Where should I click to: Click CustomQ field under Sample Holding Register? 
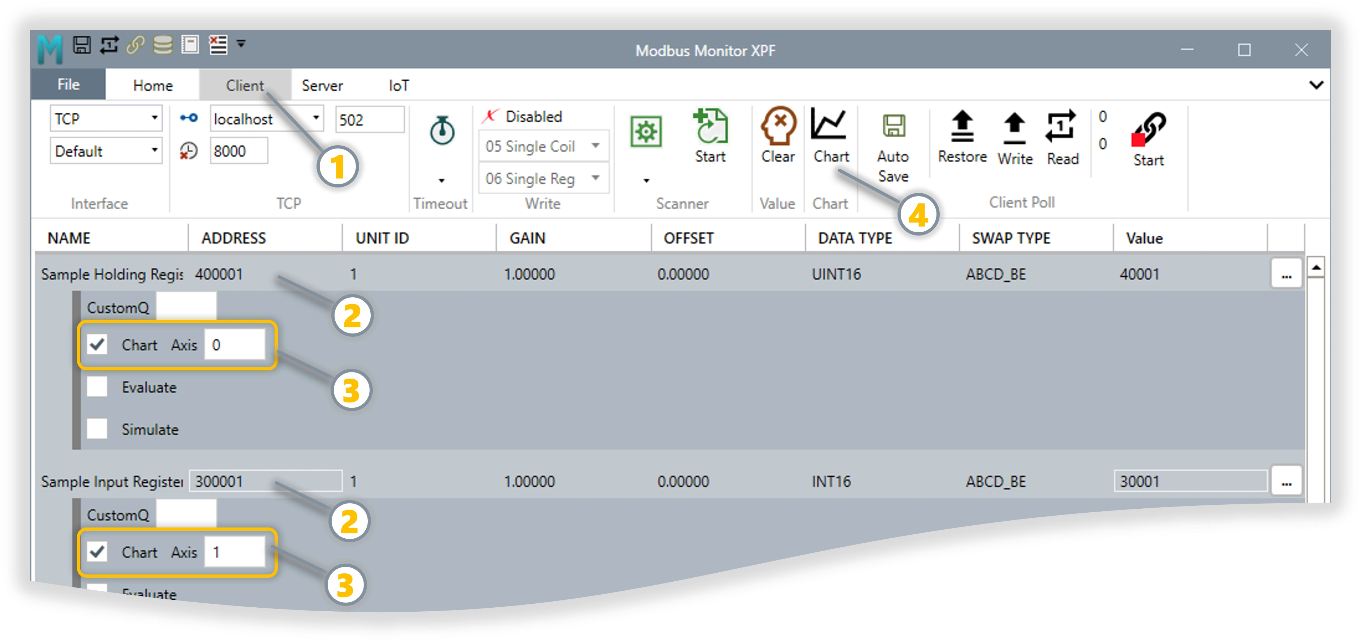click(186, 306)
